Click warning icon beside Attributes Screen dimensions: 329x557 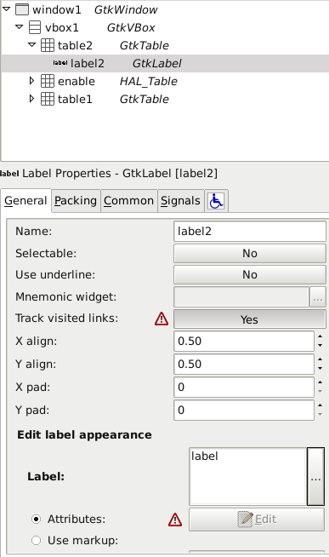[175, 520]
